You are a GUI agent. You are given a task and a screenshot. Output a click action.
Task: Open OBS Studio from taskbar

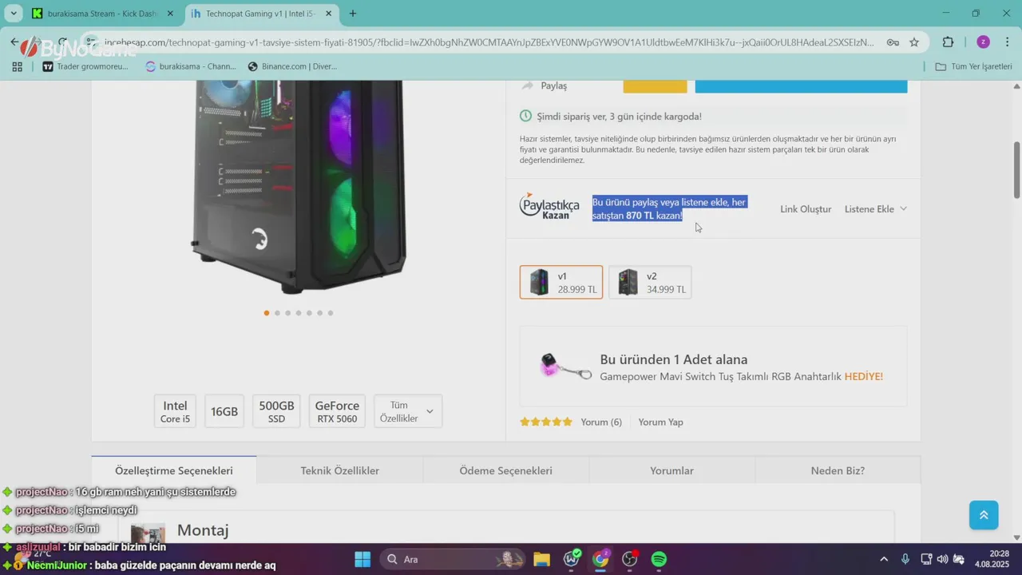coord(630,559)
